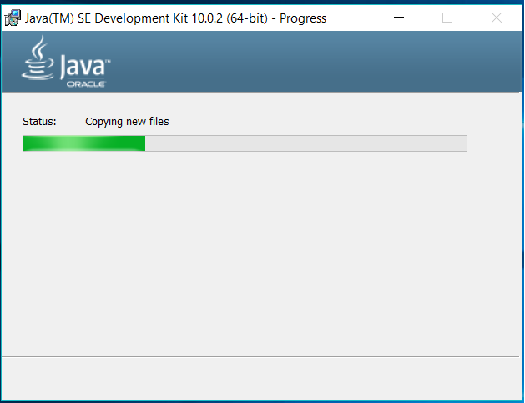Click the blue header banner right of logo
The width and height of the screenshot is (525, 403).
tap(315, 62)
